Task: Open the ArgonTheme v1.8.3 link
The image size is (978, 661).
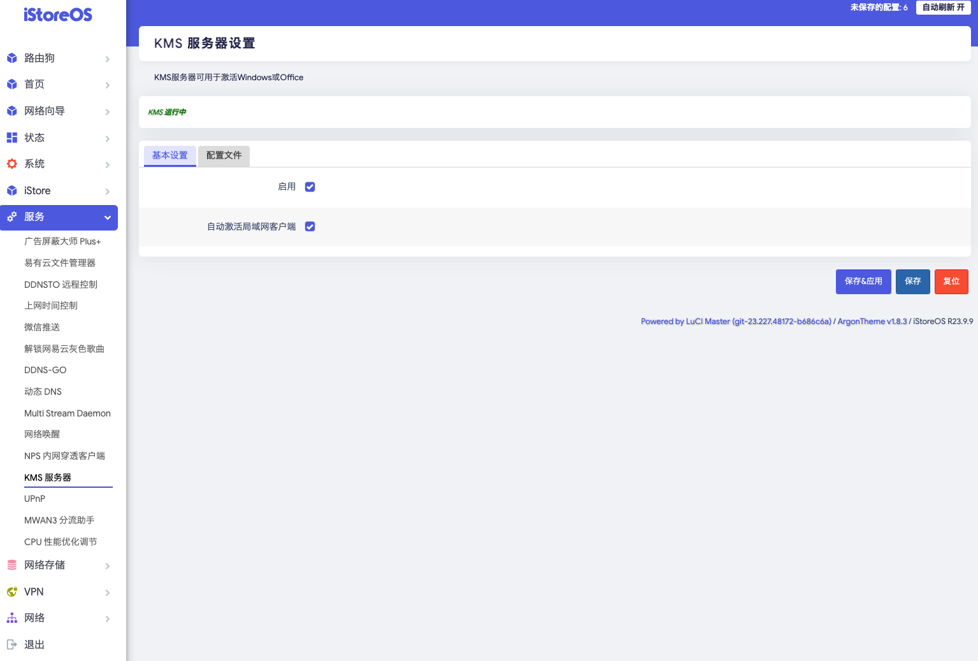Action: (872, 321)
